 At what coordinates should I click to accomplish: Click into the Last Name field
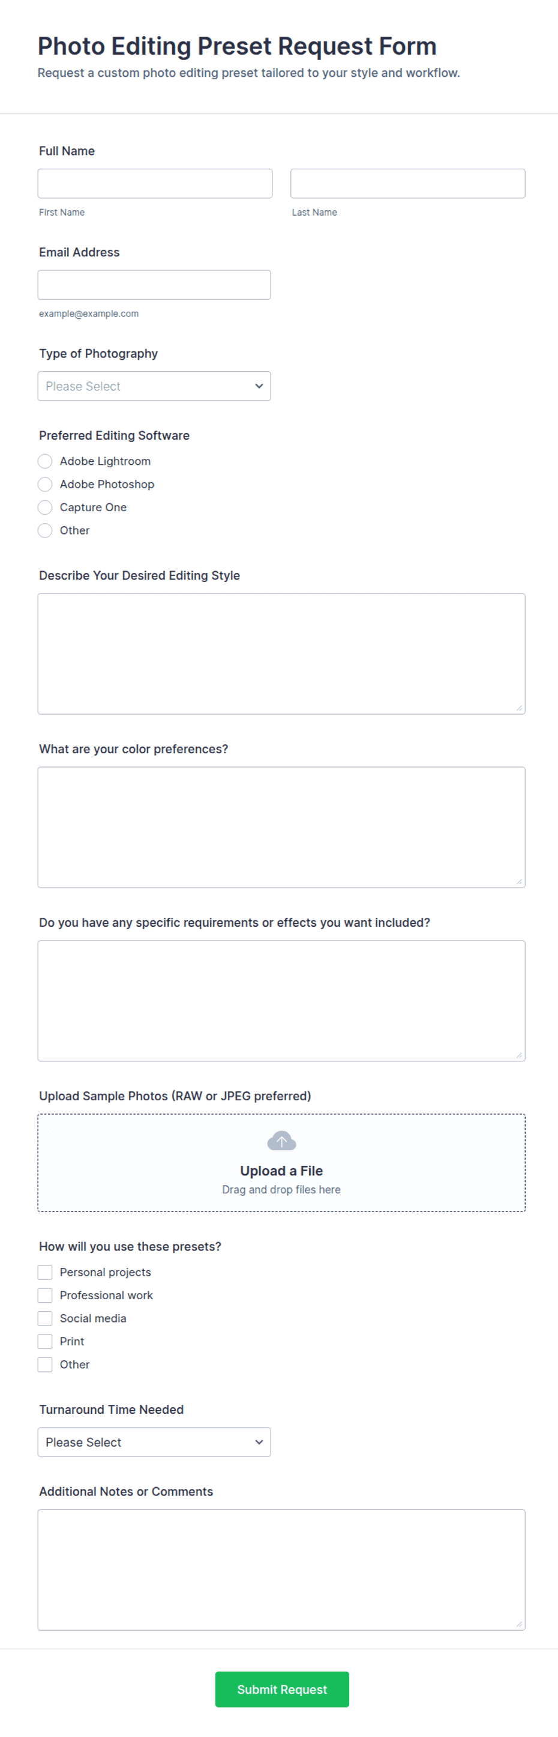tap(408, 183)
